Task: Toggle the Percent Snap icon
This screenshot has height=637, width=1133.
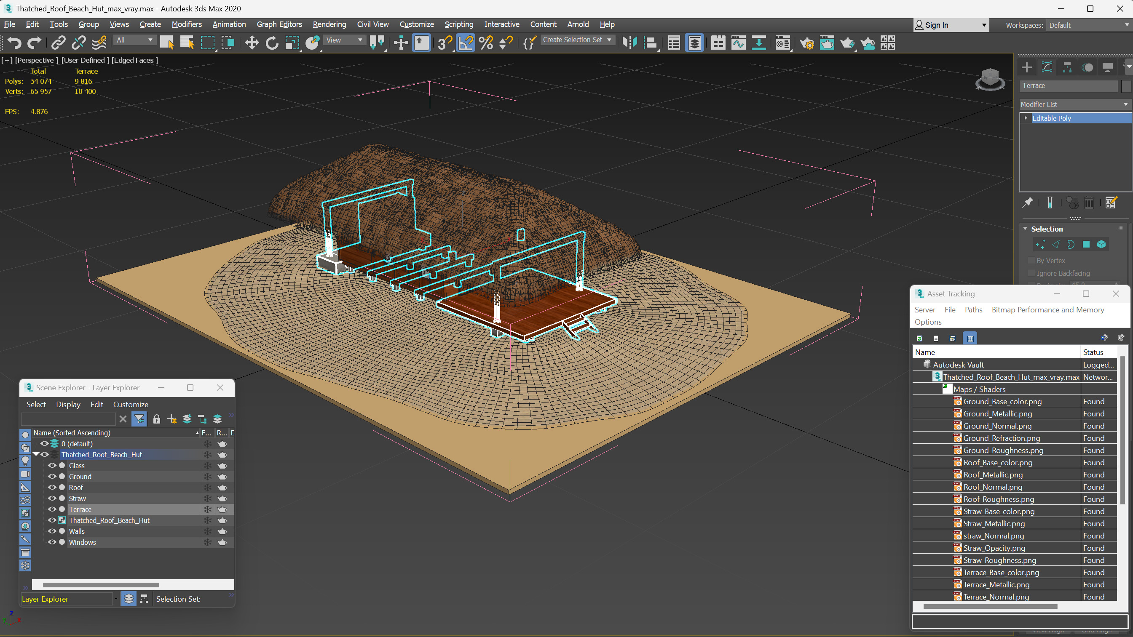Action: pos(485,43)
